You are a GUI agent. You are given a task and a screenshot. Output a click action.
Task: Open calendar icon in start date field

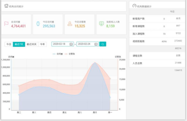[x=71, y=44]
